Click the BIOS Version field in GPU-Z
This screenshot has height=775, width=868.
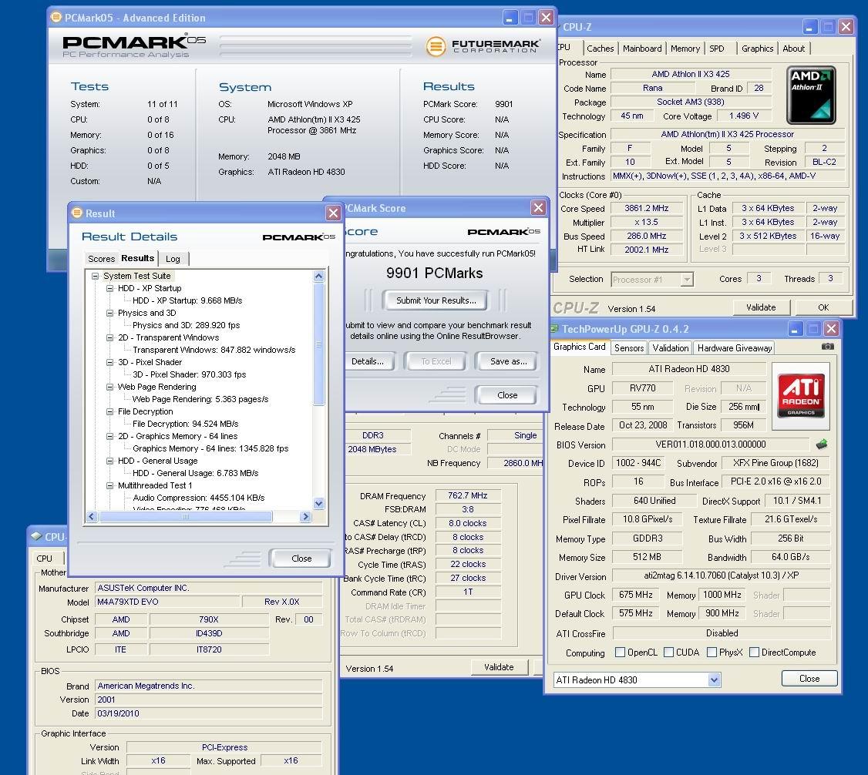coord(710,445)
